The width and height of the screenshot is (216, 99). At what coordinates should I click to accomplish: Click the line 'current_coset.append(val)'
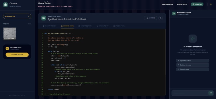[65, 67]
